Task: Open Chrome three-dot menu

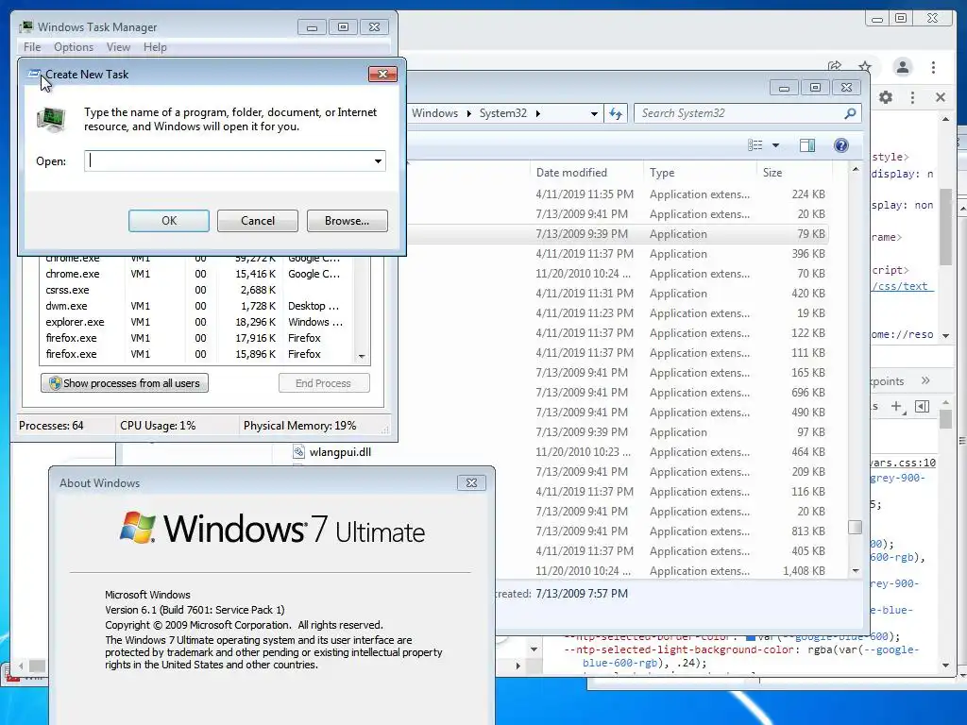Action: (934, 67)
